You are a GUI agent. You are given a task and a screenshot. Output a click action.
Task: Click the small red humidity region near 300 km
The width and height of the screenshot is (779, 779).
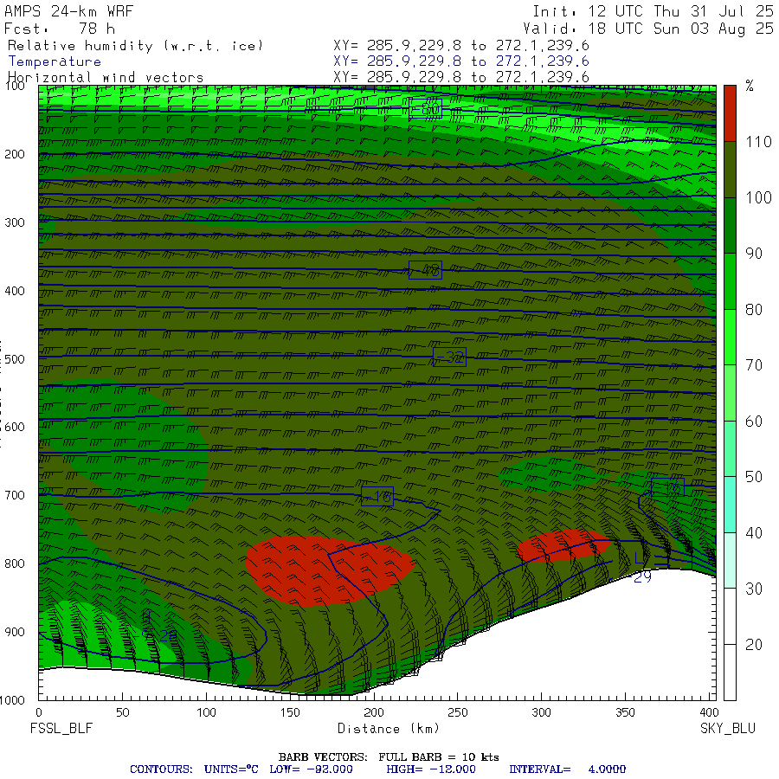coord(563,545)
